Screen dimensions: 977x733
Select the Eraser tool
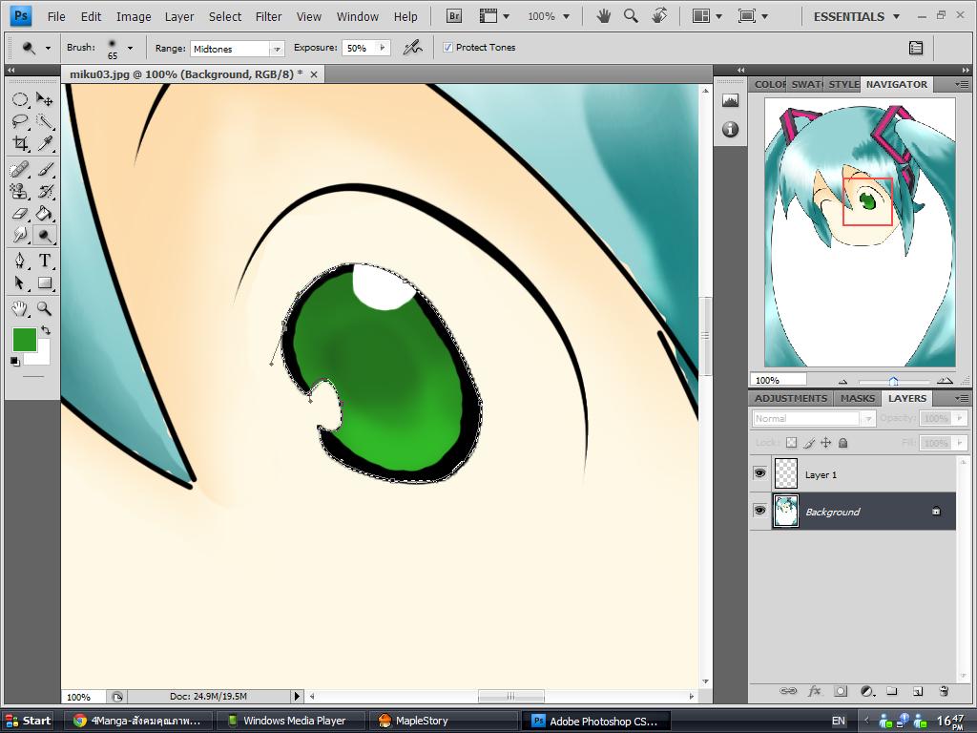pos(20,213)
